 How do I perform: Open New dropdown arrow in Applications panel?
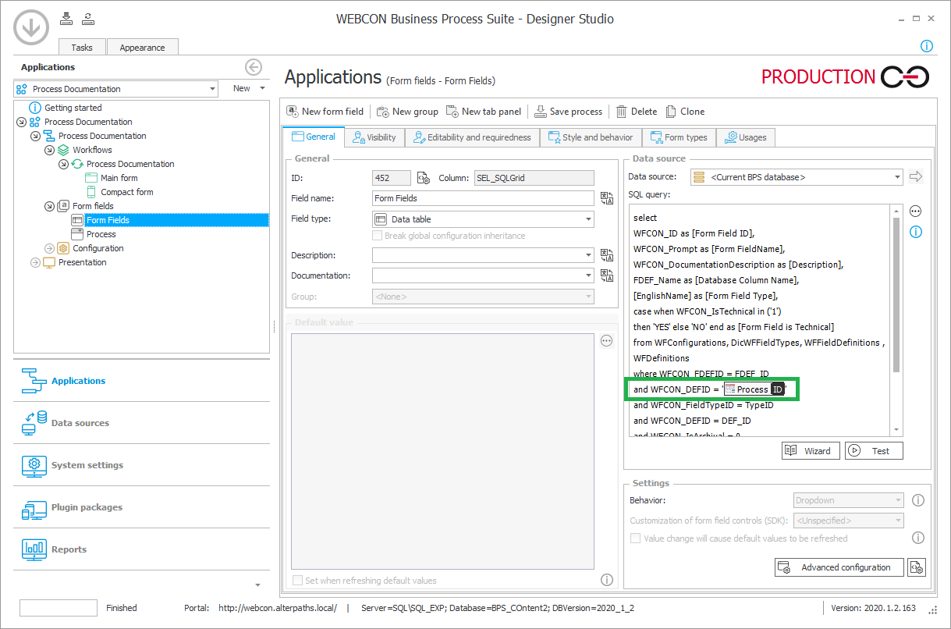pos(262,89)
